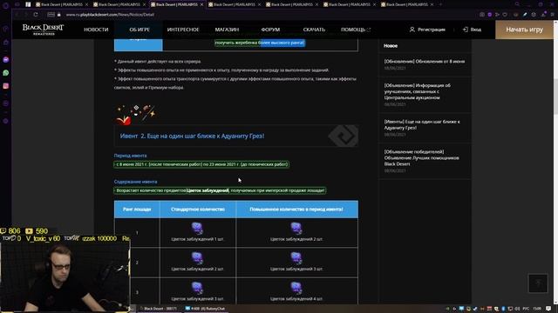Click the taskbar clock
The image size is (558, 313).
pyautogui.click(x=537, y=309)
